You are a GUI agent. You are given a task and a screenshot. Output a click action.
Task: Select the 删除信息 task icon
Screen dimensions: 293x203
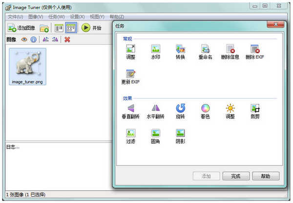tap(230, 52)
